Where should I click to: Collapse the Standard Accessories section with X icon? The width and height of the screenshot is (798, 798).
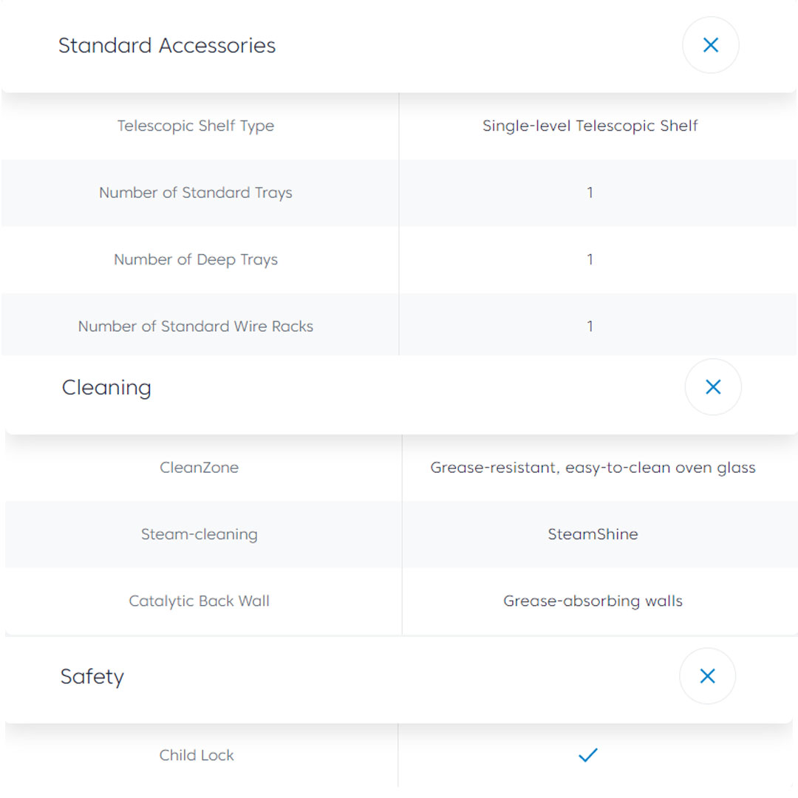click(710, 46)
